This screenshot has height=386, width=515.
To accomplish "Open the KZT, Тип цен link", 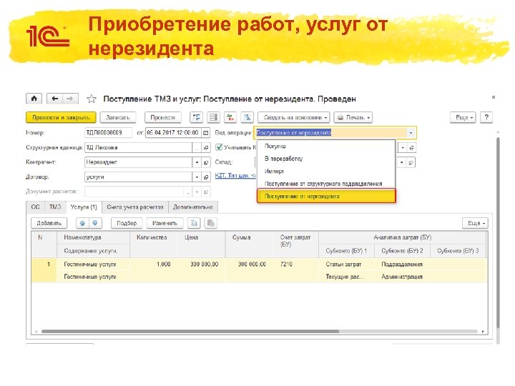I will [x=235, y=176].
